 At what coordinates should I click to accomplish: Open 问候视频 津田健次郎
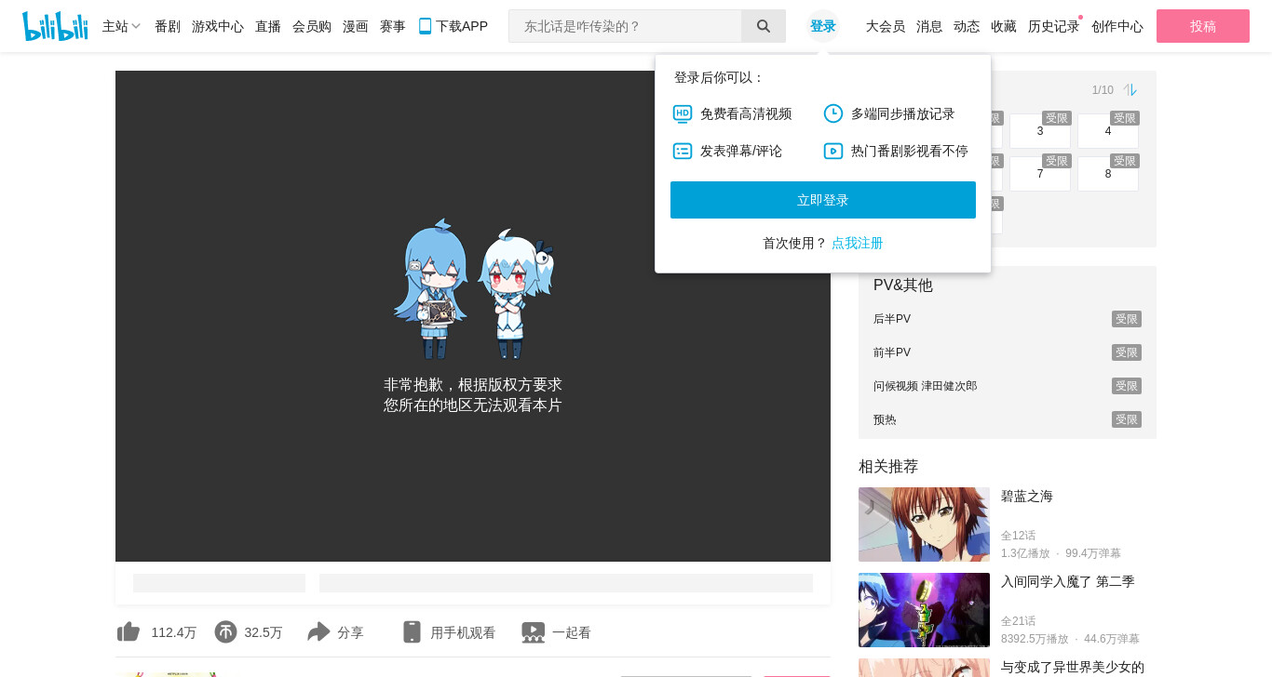pos(1008,386)
